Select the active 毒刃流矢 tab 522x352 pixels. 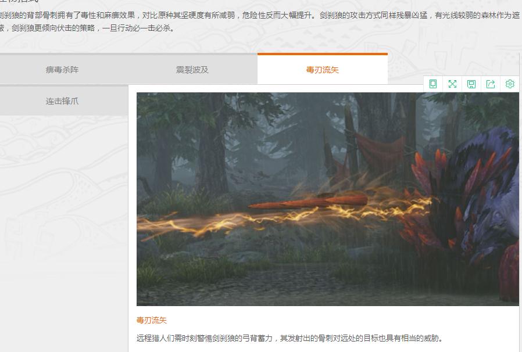(x=322, y=70)
